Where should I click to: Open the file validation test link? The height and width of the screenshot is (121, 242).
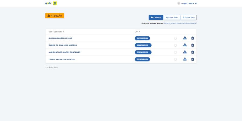tap(181, 23)
